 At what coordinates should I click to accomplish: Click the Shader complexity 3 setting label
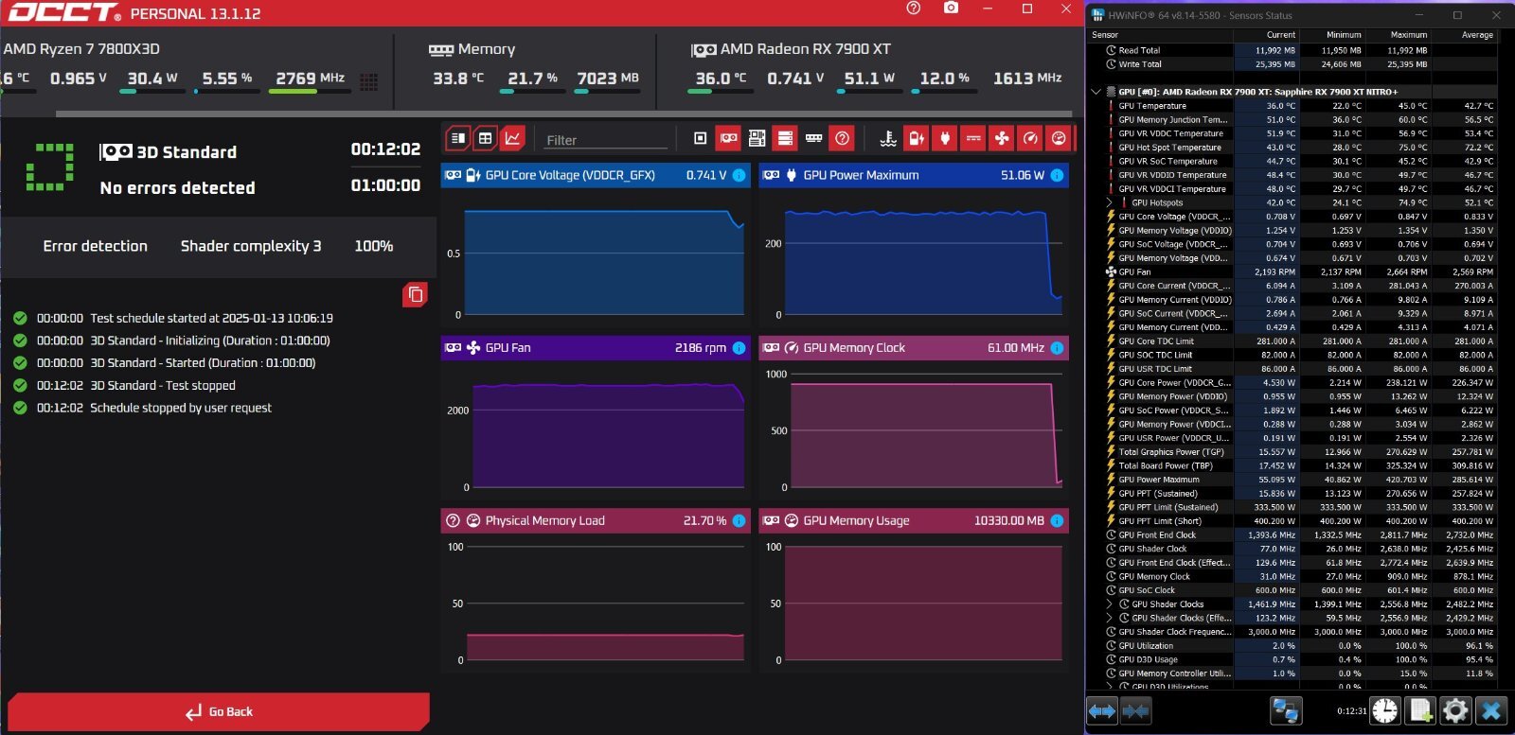click(251, 246)
